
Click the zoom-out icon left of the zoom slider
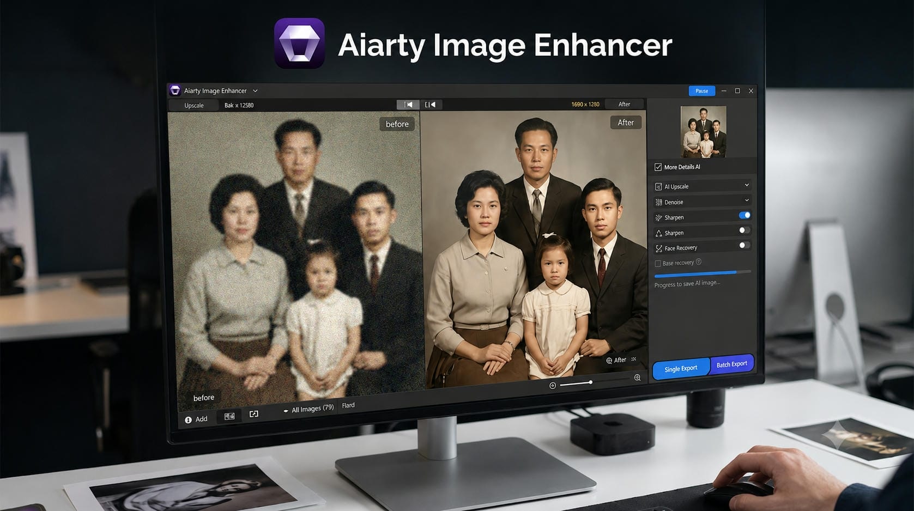553,386
